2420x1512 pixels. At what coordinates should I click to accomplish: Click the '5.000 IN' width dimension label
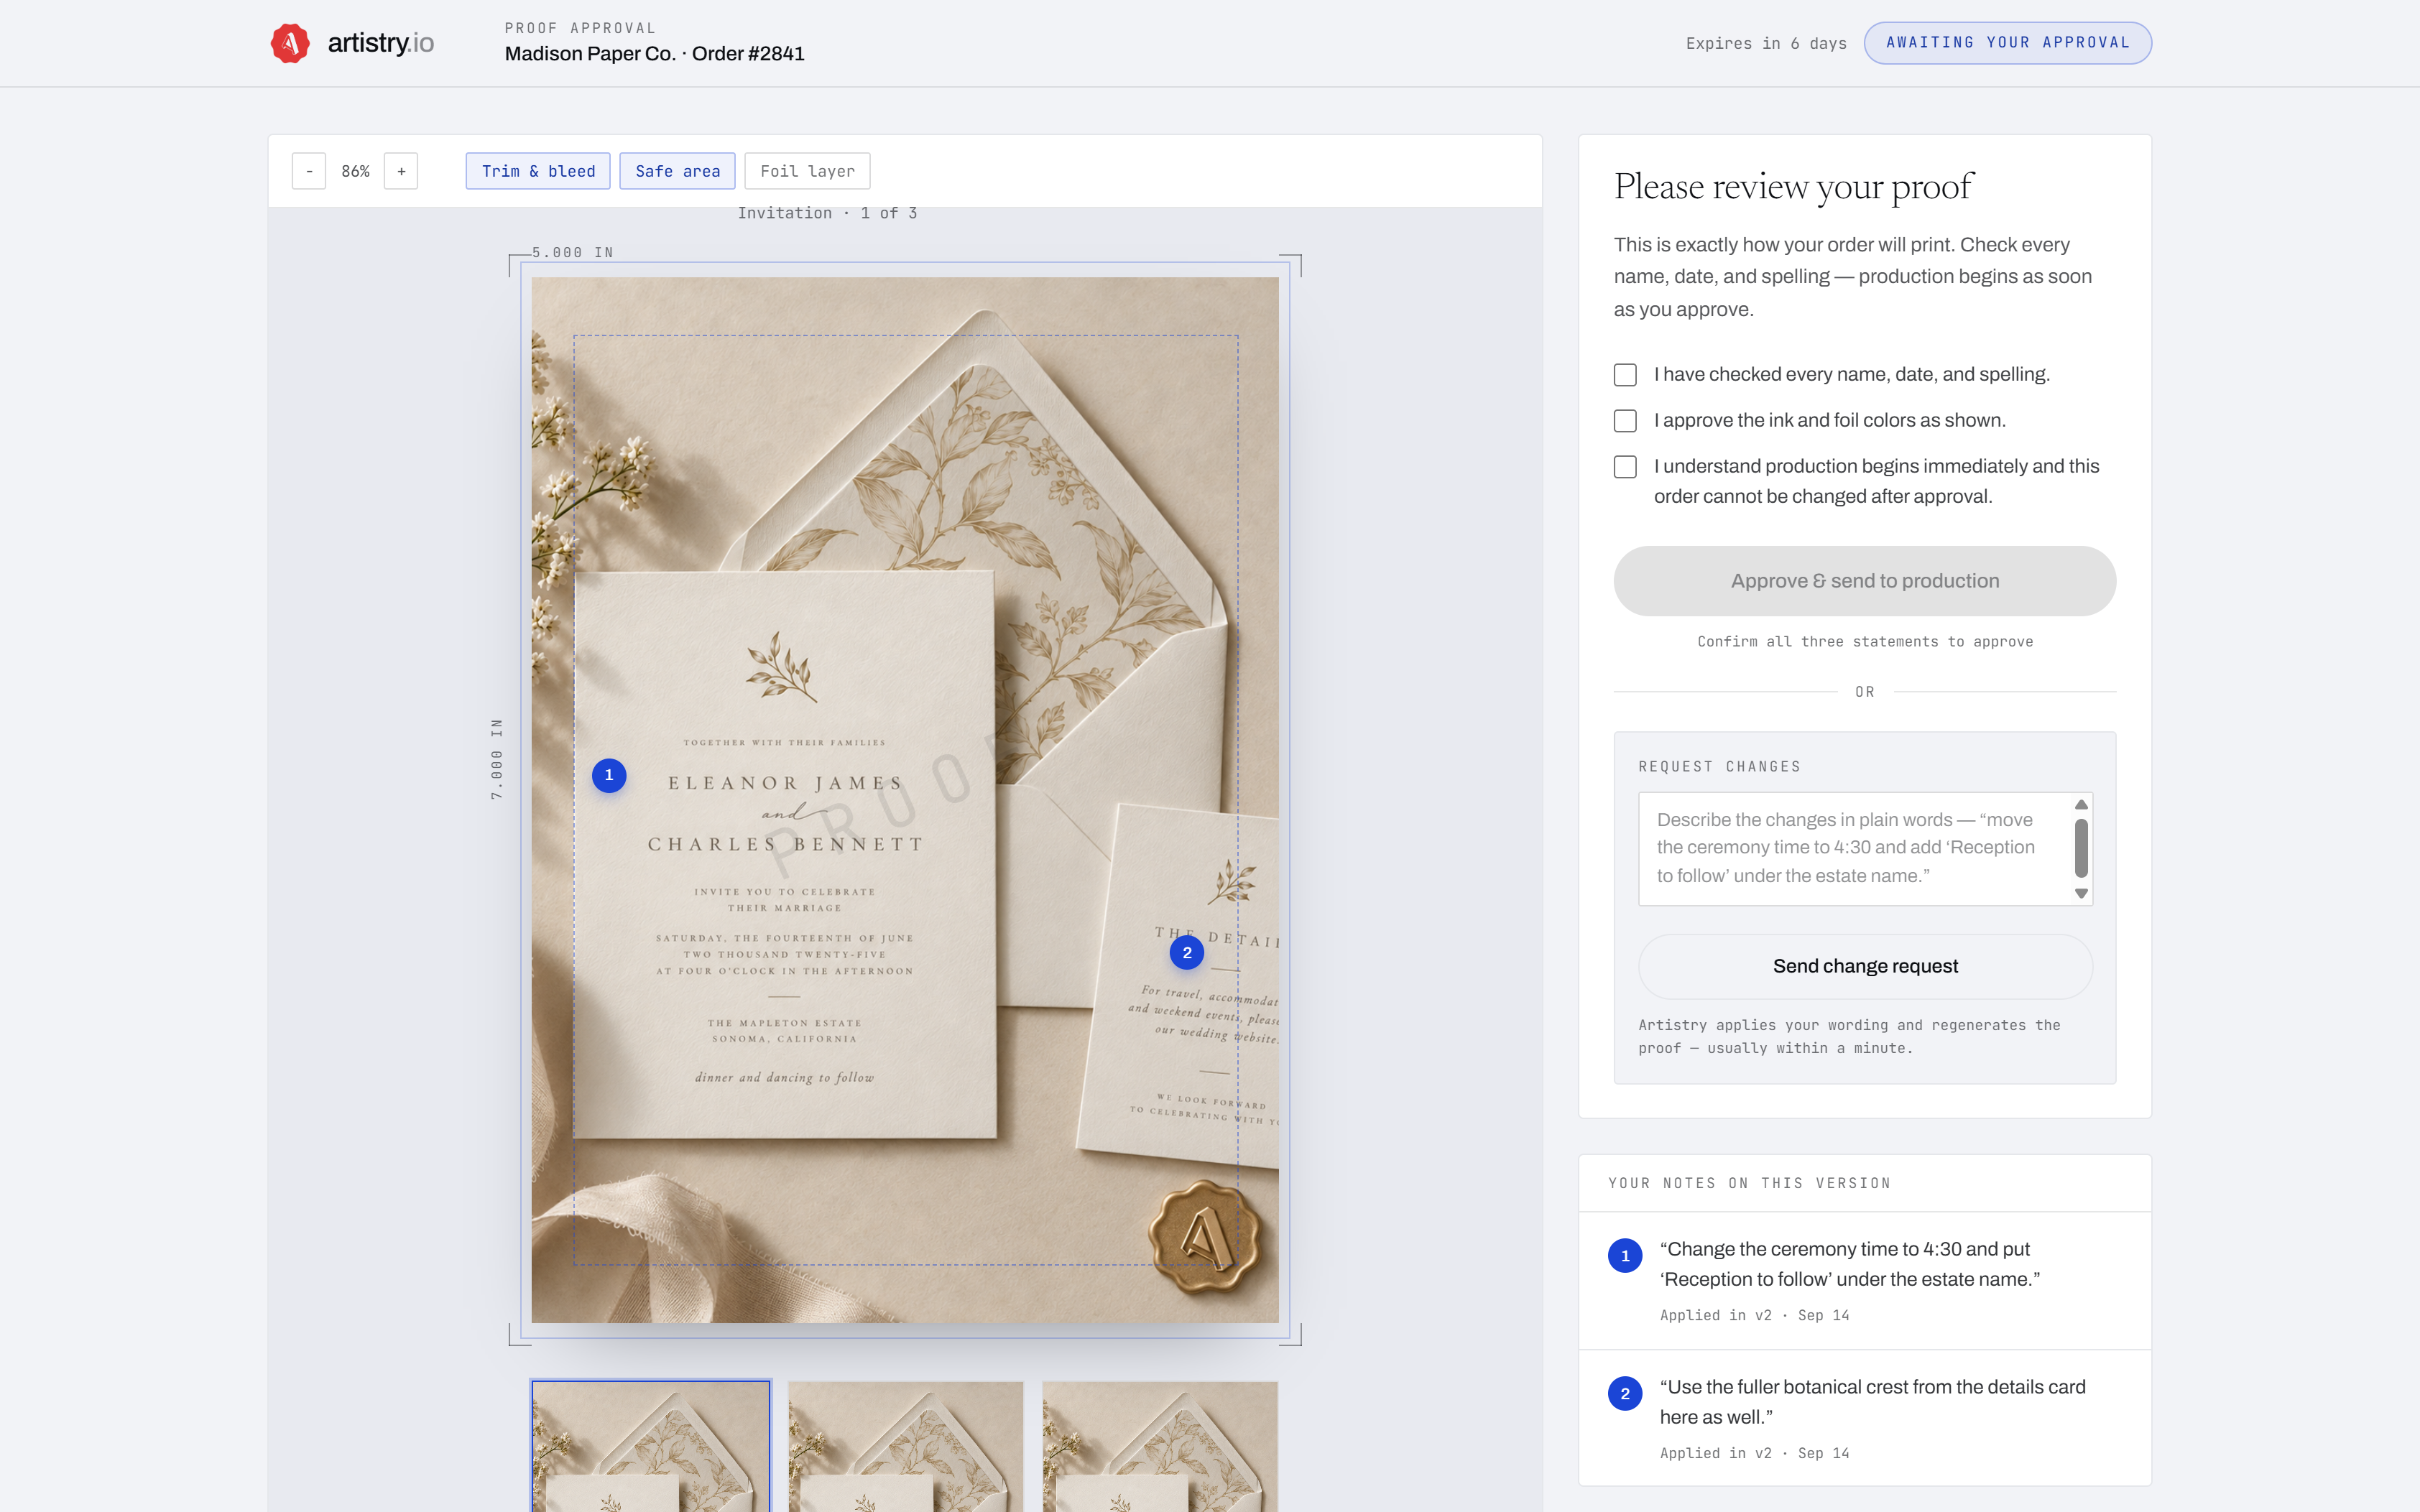[572, 253]
